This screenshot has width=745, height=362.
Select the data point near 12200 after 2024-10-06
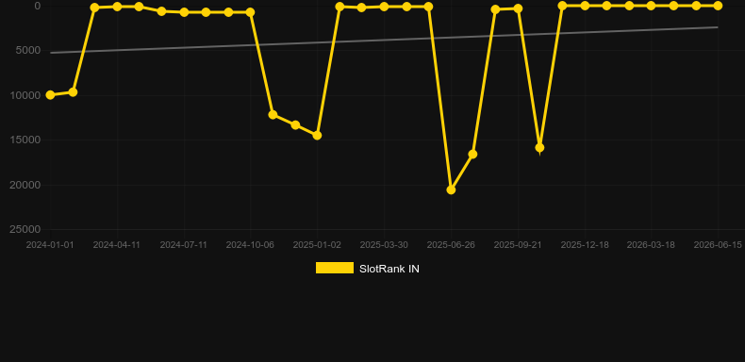click(273, 114)
